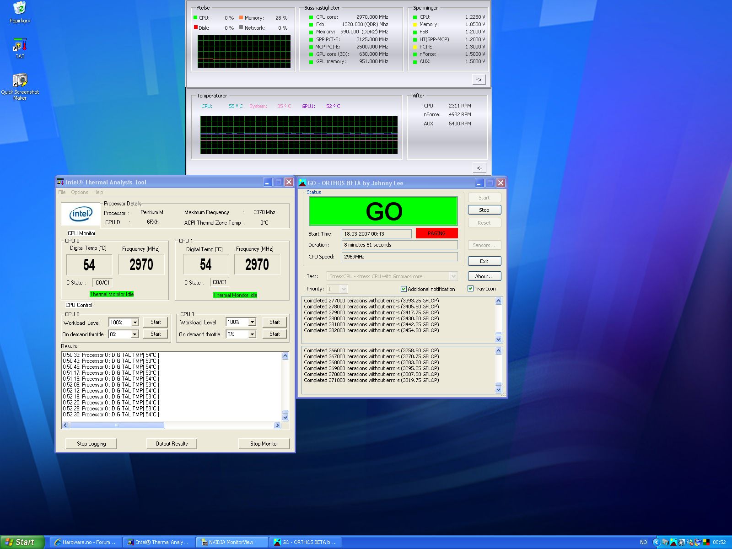732x549 pixels.
Task: Toggle the Tray Icon checkbox
Action: pyautogui.click(x=470, y=289)
